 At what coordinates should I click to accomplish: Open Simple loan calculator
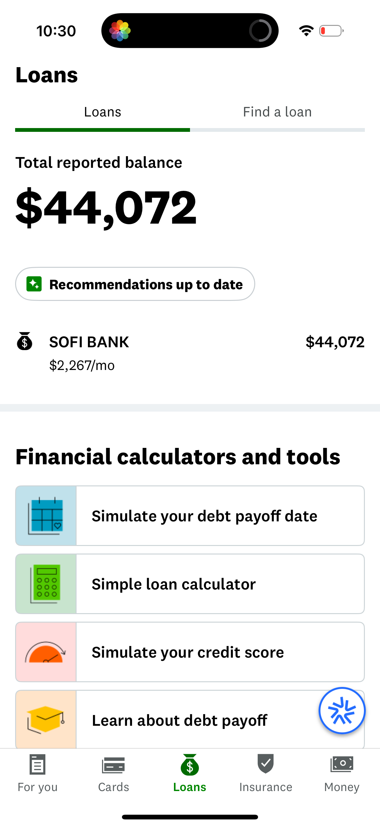click(x=173, y=584)
